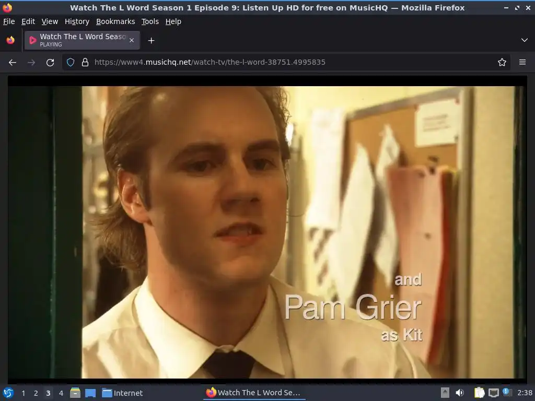Screen dimensions: 535x401
Task: Open the Firefox hamburger application menu
Action: tap(522, 62)
